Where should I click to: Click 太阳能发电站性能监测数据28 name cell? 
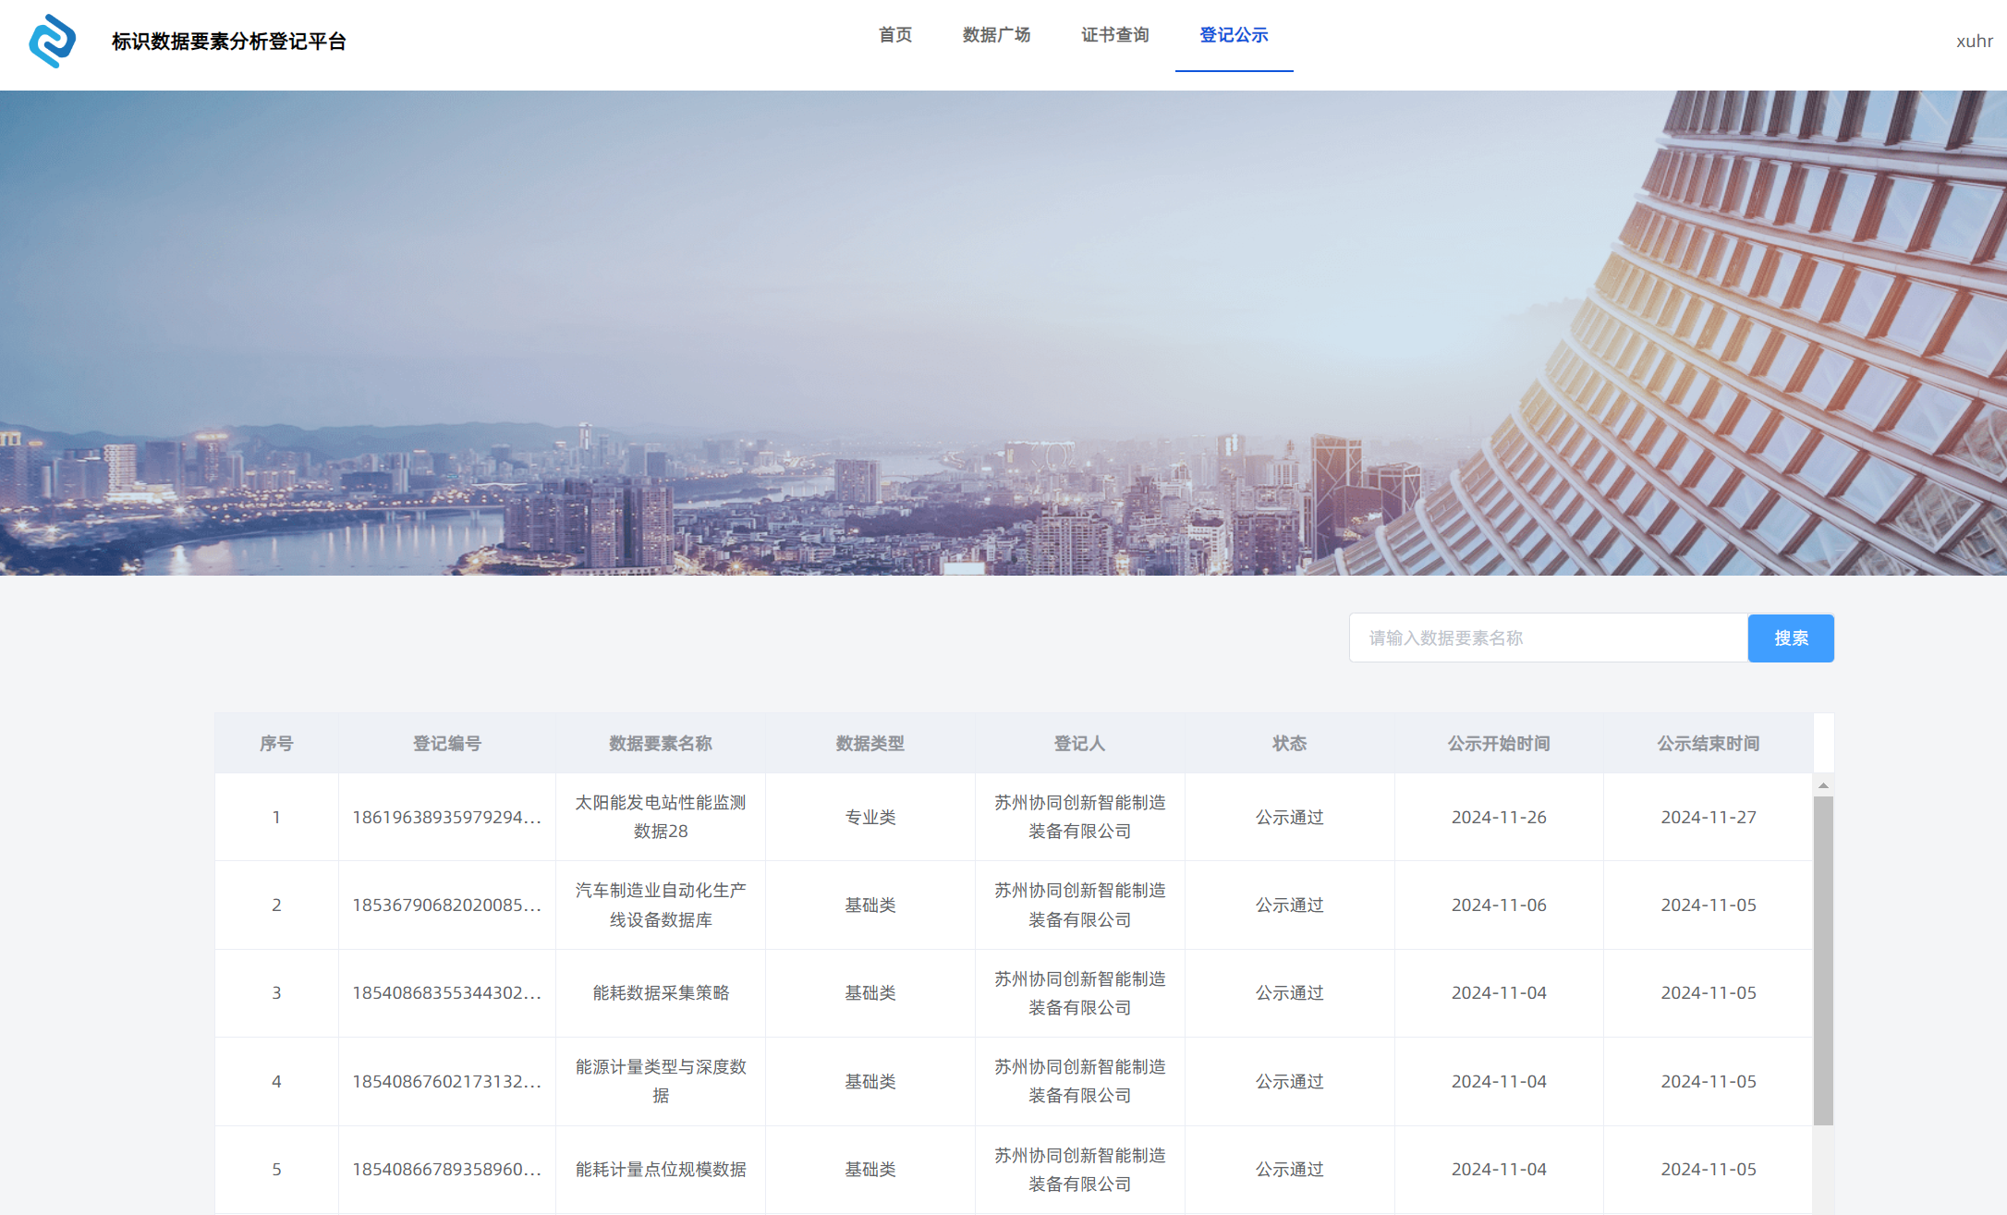click(661, 817)
